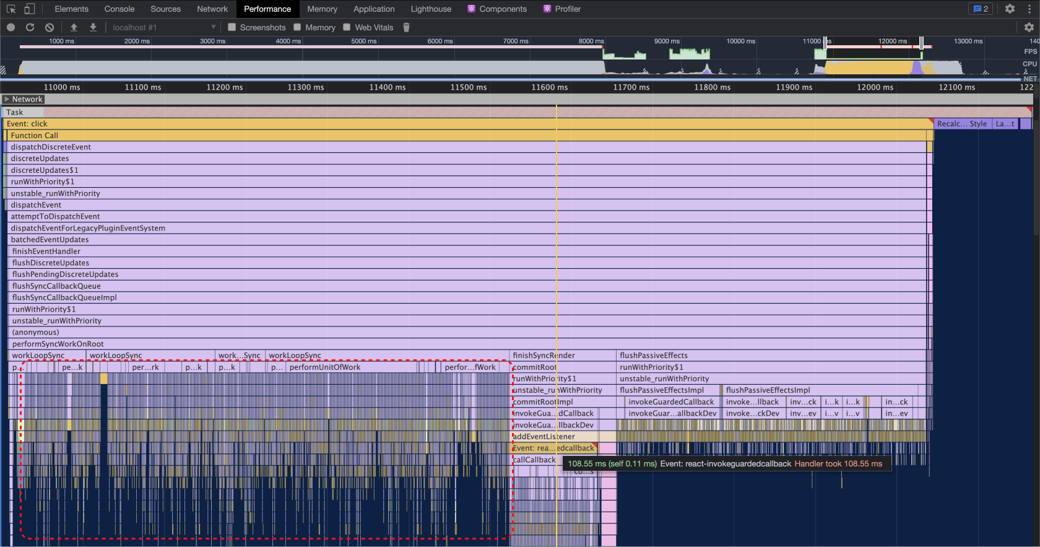Open capture settings gear in Performance toolbar
This screenshot has height=547, width=1040.
pos(1029,27)
